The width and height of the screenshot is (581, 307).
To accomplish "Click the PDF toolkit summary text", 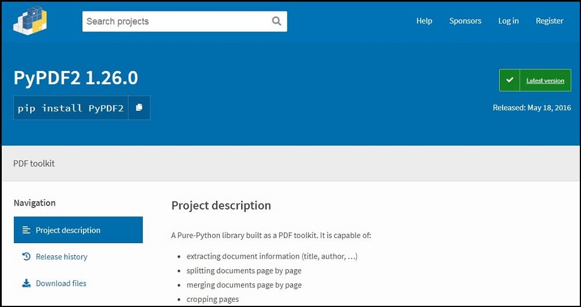I will pos(34,163).
